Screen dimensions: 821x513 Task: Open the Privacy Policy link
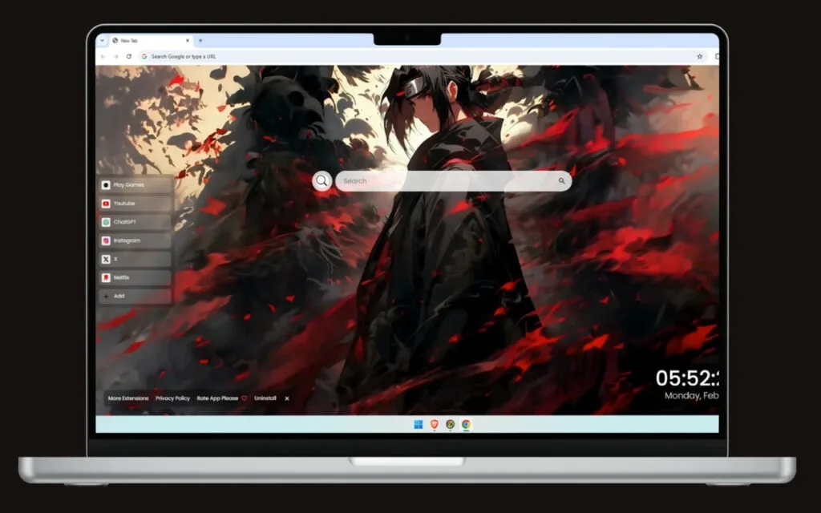[x=173, y=398]
